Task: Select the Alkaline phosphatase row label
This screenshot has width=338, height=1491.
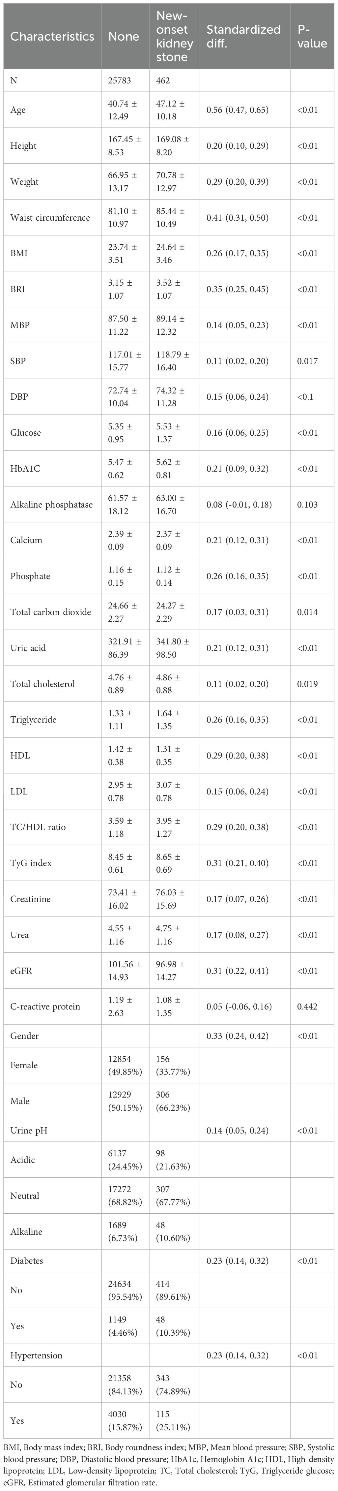Action: pos(51,505)
